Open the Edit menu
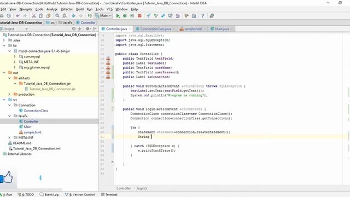Viewport: 350px width, 197px height. click(3, 9)
